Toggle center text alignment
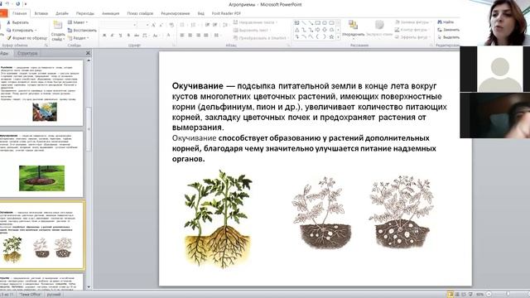 [x=190, y=35]
